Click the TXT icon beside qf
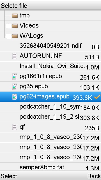The height and width of the screenshot is (180, 101). coord(15,127)
